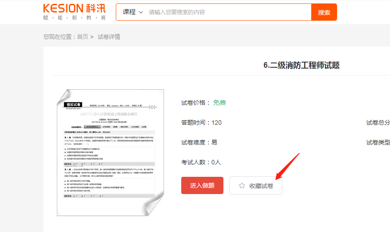The width and height of the screenshot is (390, 232).
Task: Expand the chevron arrow beside 课程
Action: (141, 12)
